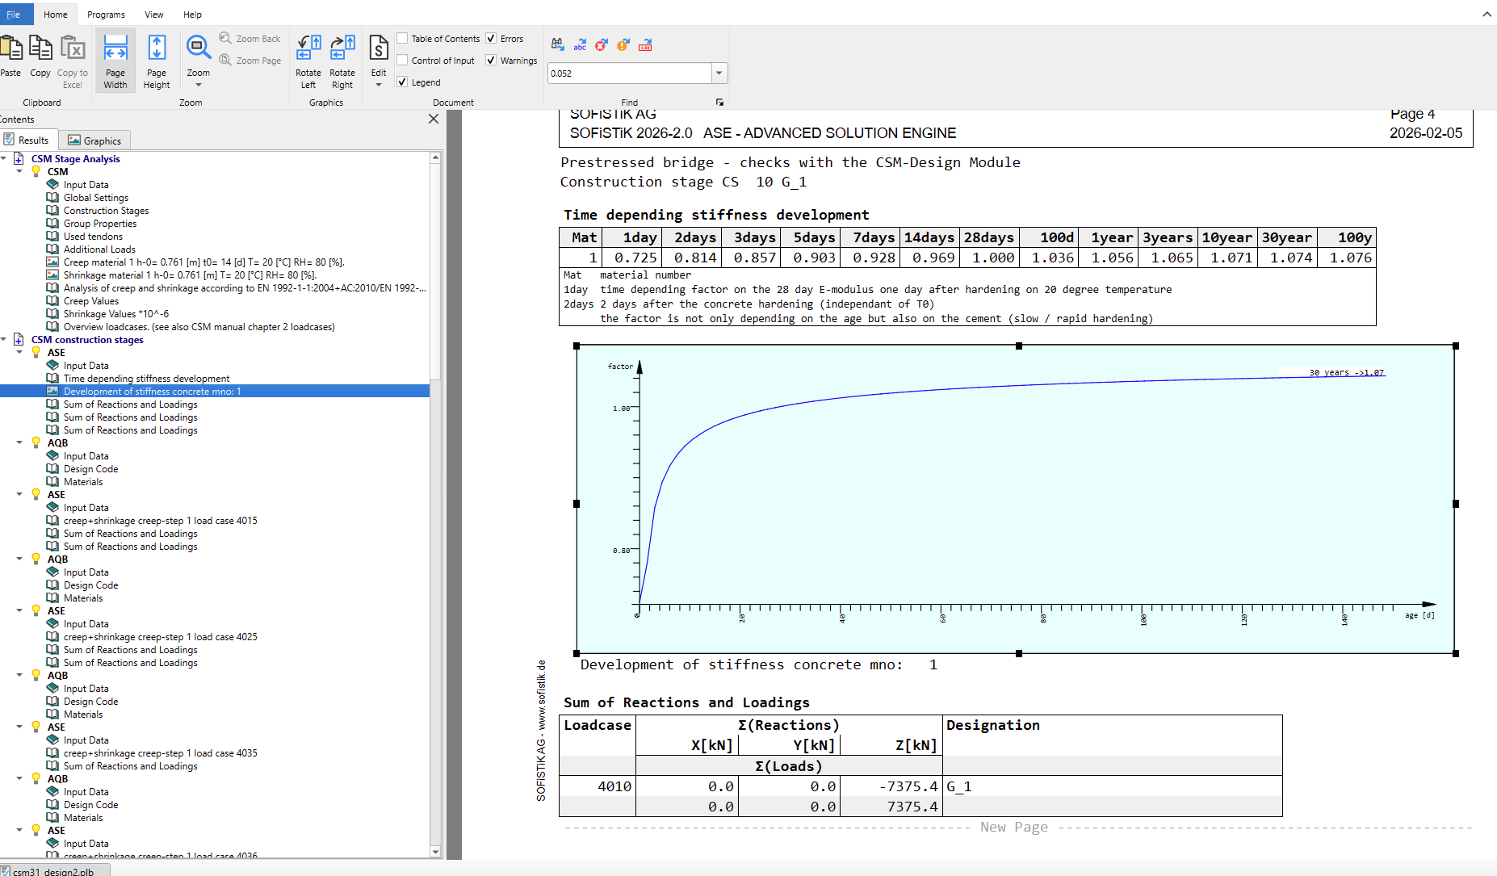Open the Find search field dropdown
Screen dimensions: 1497x876
[719, 73]
